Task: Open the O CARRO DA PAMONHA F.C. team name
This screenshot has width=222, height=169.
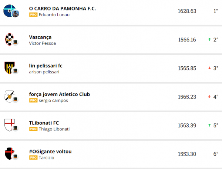Action: 62,8
